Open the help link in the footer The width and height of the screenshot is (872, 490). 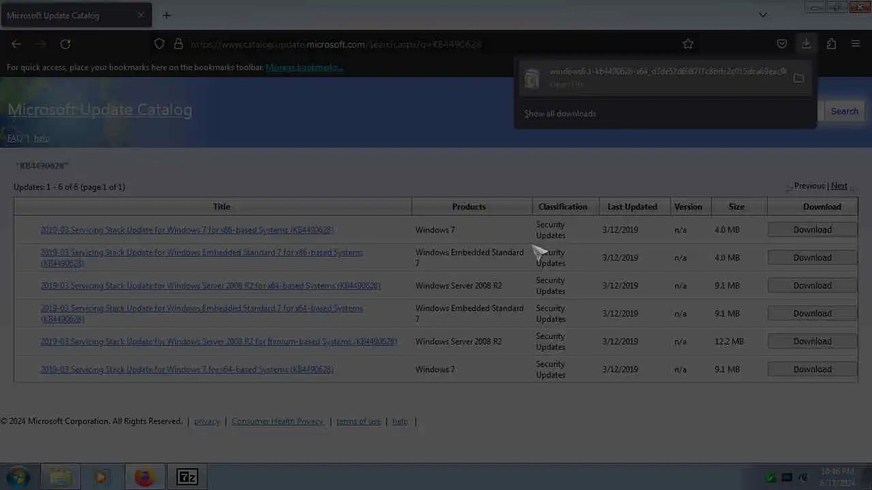click(x=400, y=421)
